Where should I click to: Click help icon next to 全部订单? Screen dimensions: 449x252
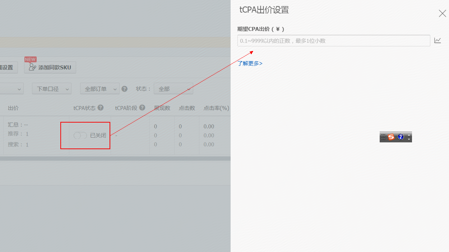point(125,89)
